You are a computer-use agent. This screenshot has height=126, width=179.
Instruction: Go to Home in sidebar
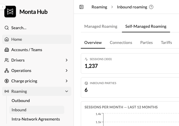(36, 39)
